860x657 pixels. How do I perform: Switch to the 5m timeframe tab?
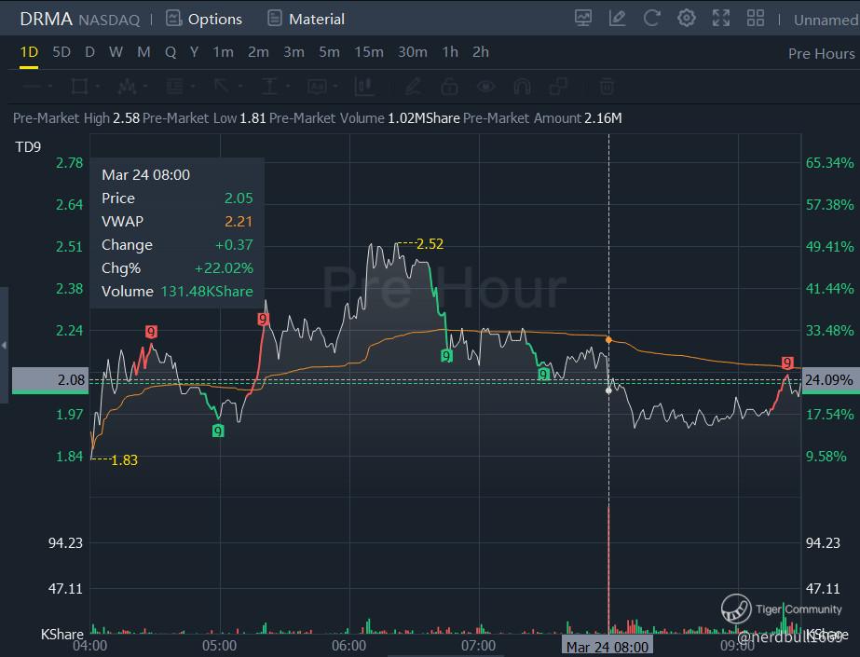[x=329, y=52]
